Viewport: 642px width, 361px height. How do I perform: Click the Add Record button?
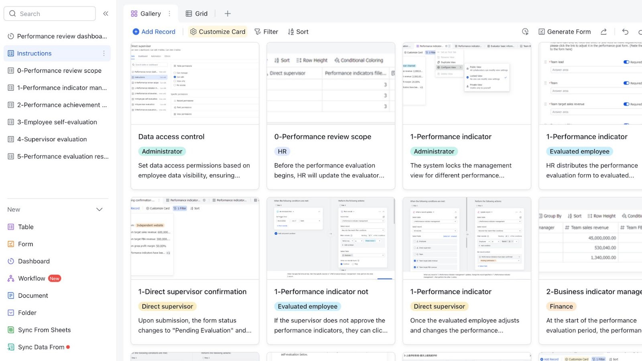pos(154,32)
